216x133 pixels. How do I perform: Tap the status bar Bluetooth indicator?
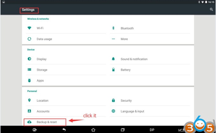[x=199, y=2]
